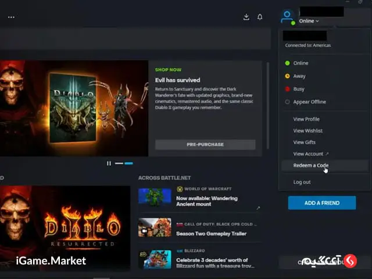The width and height of the screenshot is (372, 279).
Task: Pause the banner carousel
Action: pyautogui.click(x=109, y=163)
